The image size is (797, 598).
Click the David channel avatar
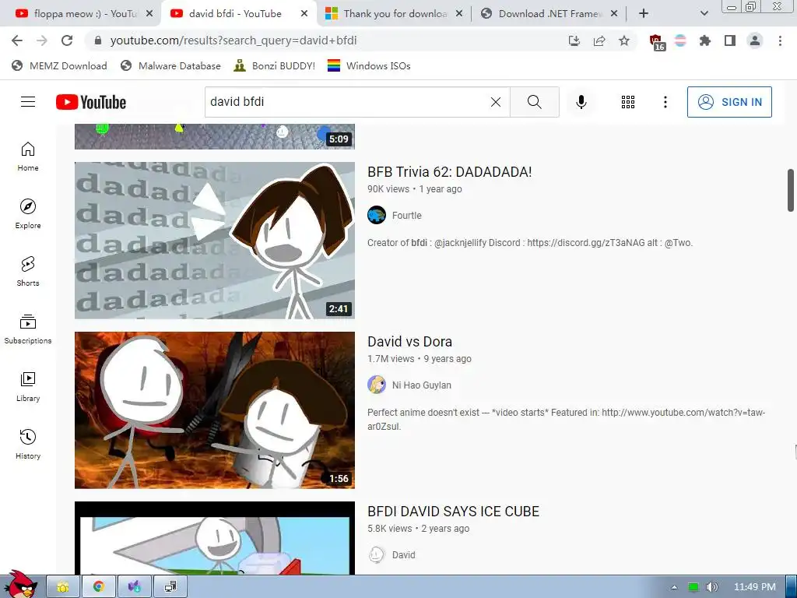(x=377, y=554)
